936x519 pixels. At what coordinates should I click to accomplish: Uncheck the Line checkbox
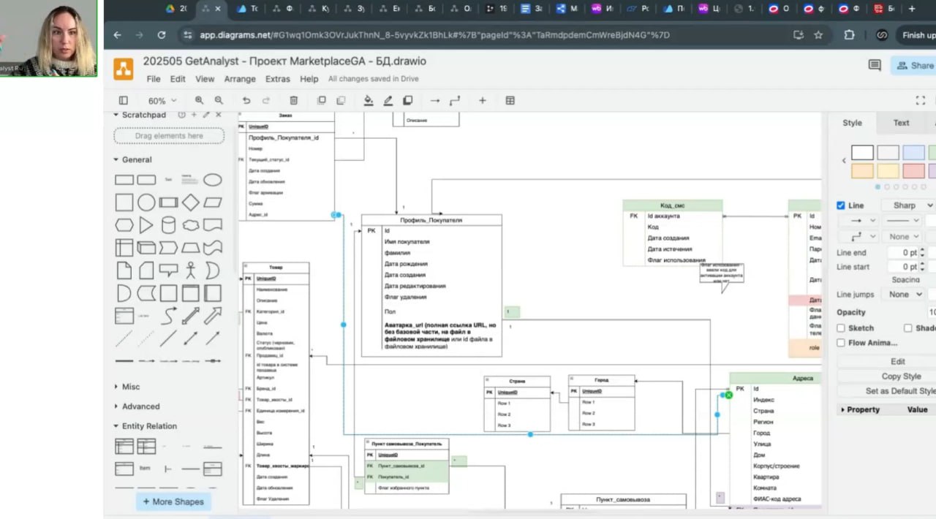841,205
